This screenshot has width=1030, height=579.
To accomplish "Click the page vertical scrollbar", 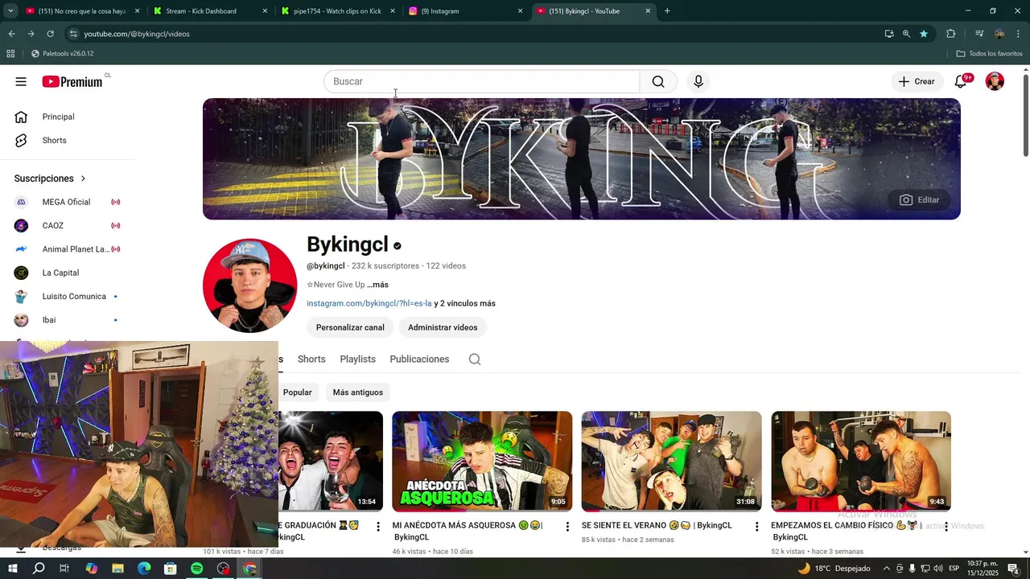I will 1025,115.
